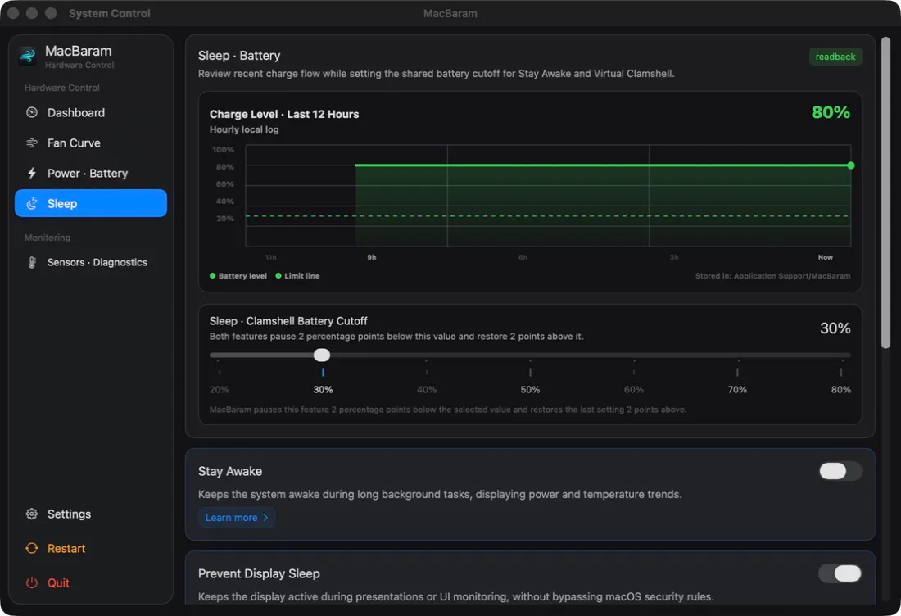Image resolution: width=901 pixels, height=616 pixels.
Task: Click the Battery level legend dot
Action: pos(213,276)
